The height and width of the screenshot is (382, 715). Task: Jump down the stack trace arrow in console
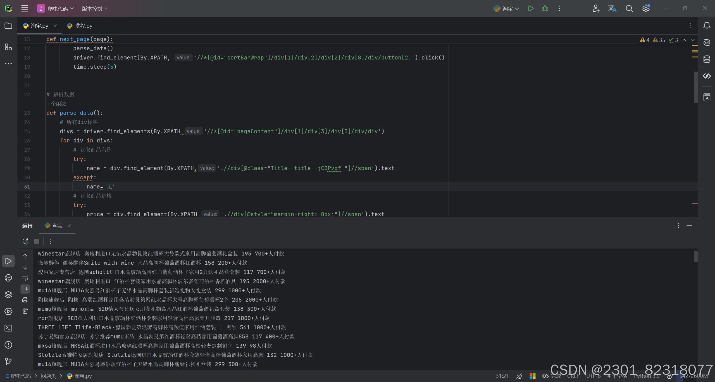(25, 267)
